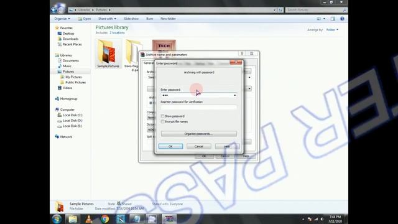Show hidden tray icons arrow

click(303, 219)
